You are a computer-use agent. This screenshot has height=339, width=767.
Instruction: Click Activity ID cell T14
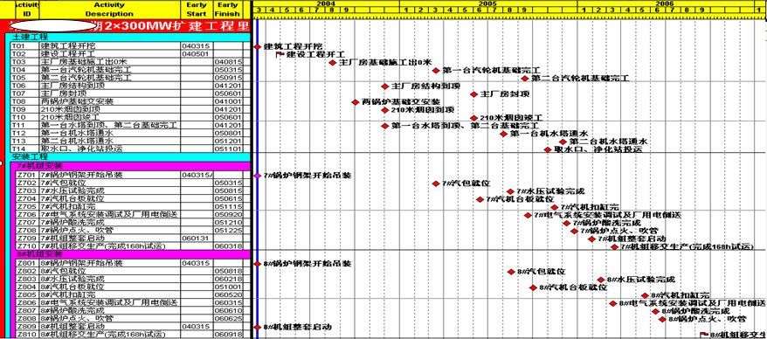point(24,149)
